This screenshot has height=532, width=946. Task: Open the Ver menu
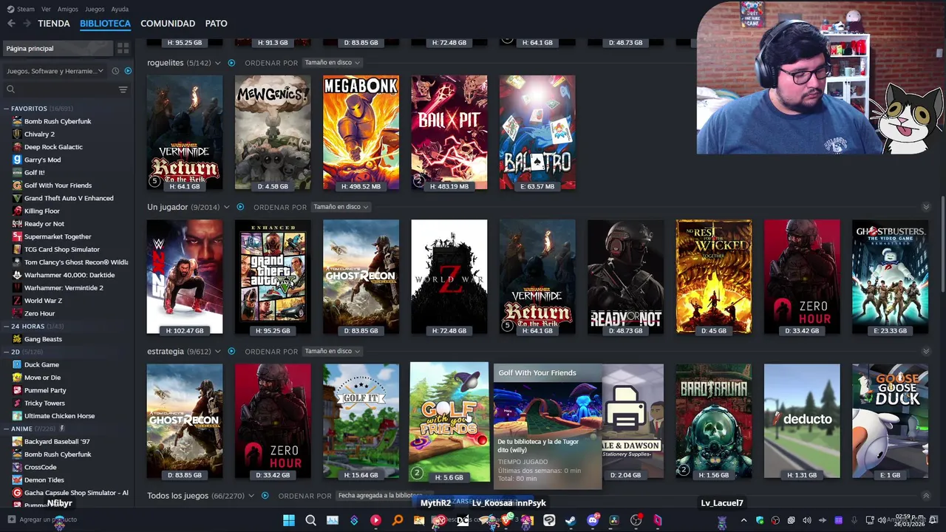point(47,9)
